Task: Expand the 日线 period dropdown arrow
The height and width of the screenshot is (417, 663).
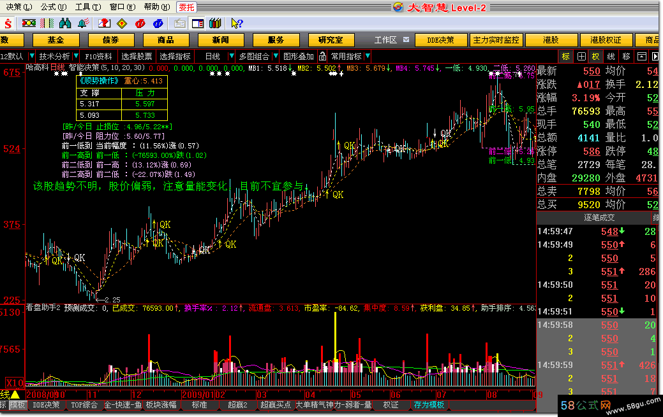Action: (231, 56)
